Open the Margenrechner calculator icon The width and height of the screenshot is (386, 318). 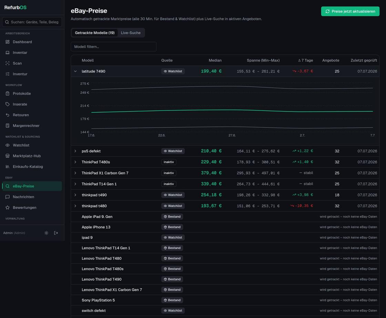(x=7, y=126)
